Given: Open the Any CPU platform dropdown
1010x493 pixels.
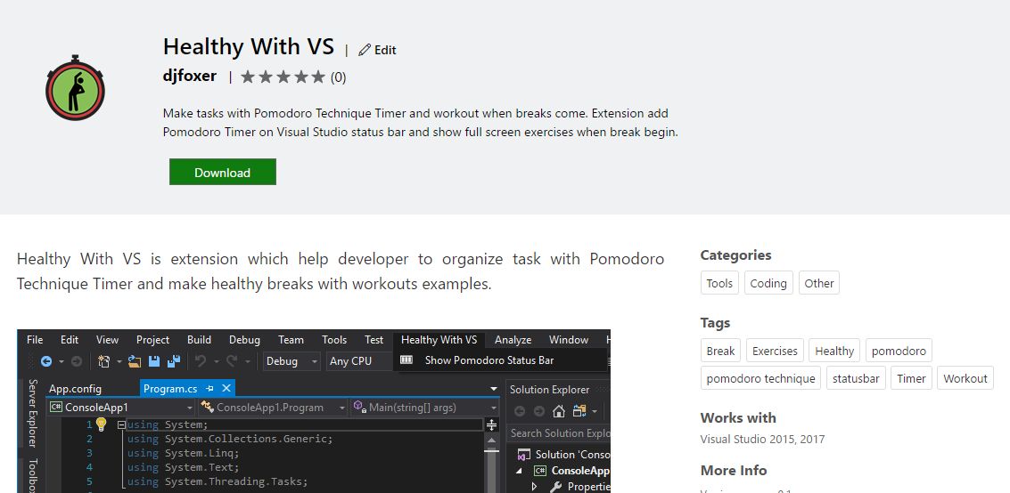Looking at the screenshot, I should click(358, 361).
